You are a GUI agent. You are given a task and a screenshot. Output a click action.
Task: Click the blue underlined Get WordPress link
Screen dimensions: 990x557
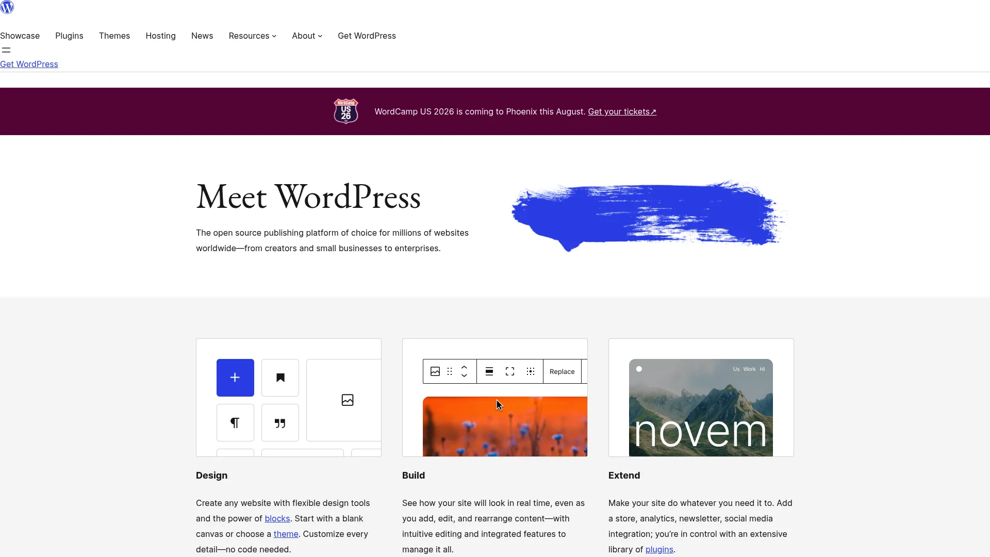(29, 64)
